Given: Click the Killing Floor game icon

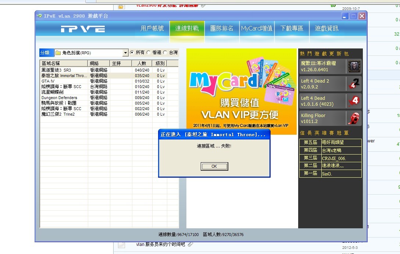Looking at the screenshot, I should (x=354, y=118).
